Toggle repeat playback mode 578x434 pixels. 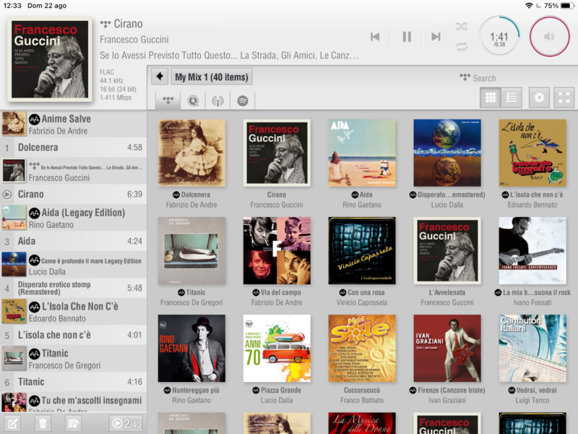(x=461, y=47)
